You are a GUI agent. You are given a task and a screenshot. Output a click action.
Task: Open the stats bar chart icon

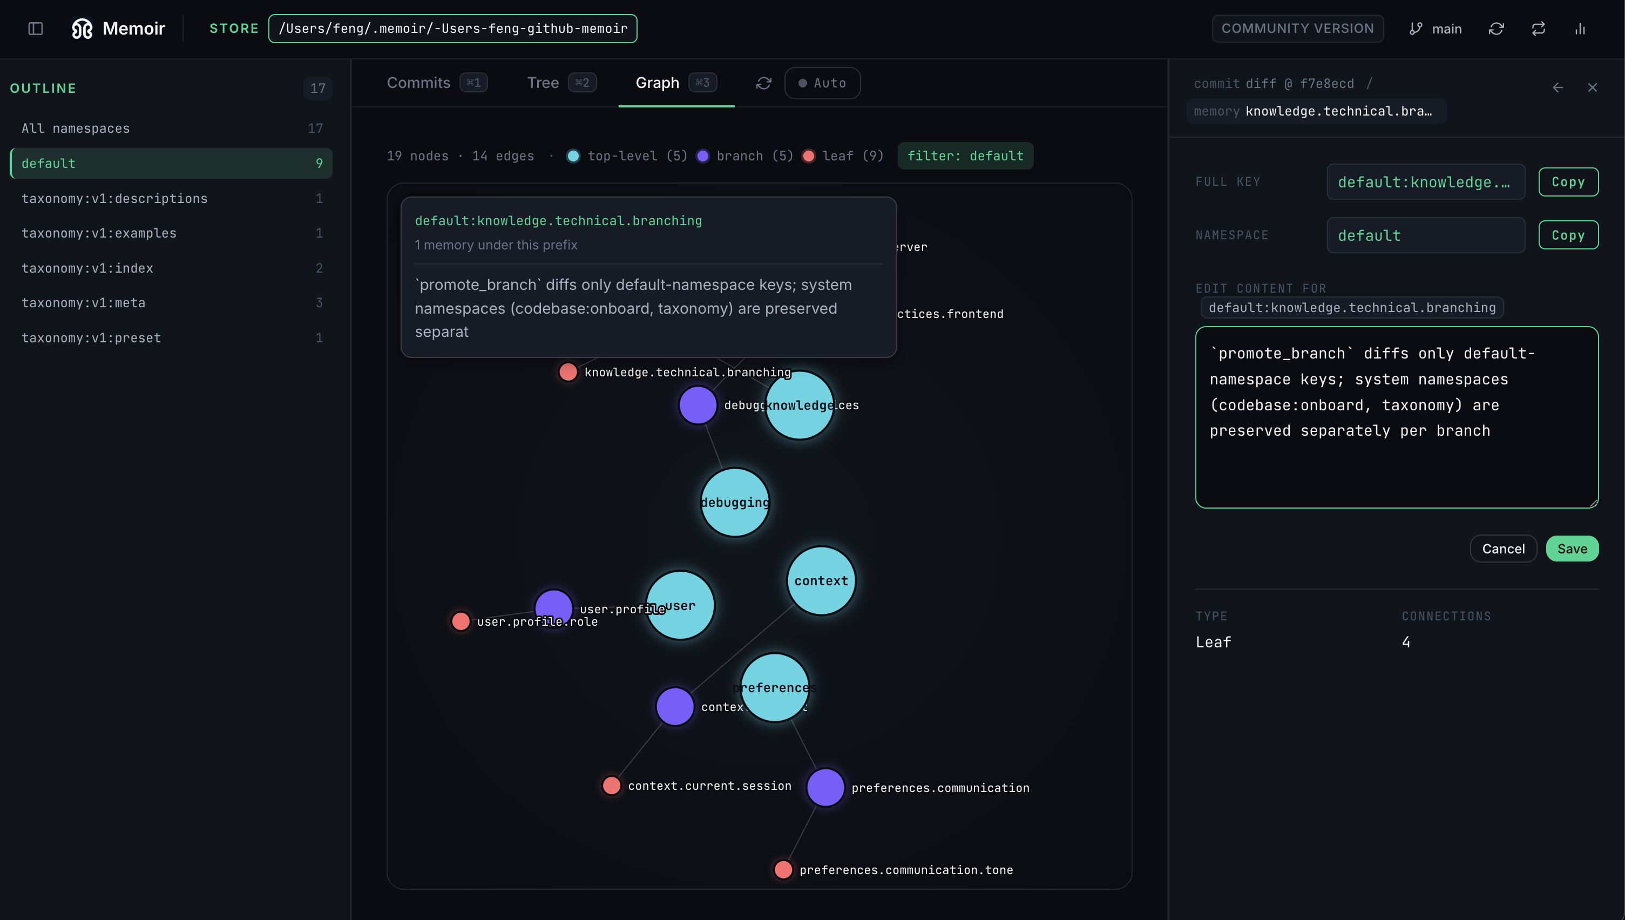(1580, 29)
